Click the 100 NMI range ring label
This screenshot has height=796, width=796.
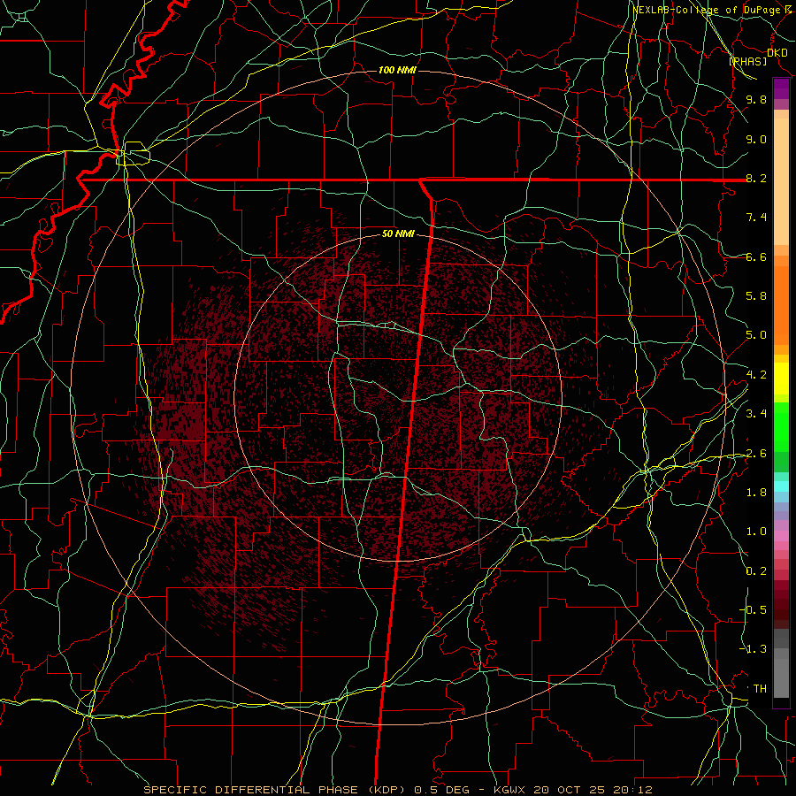397,70
